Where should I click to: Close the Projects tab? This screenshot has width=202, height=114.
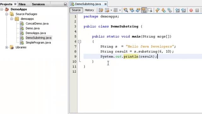15,4
